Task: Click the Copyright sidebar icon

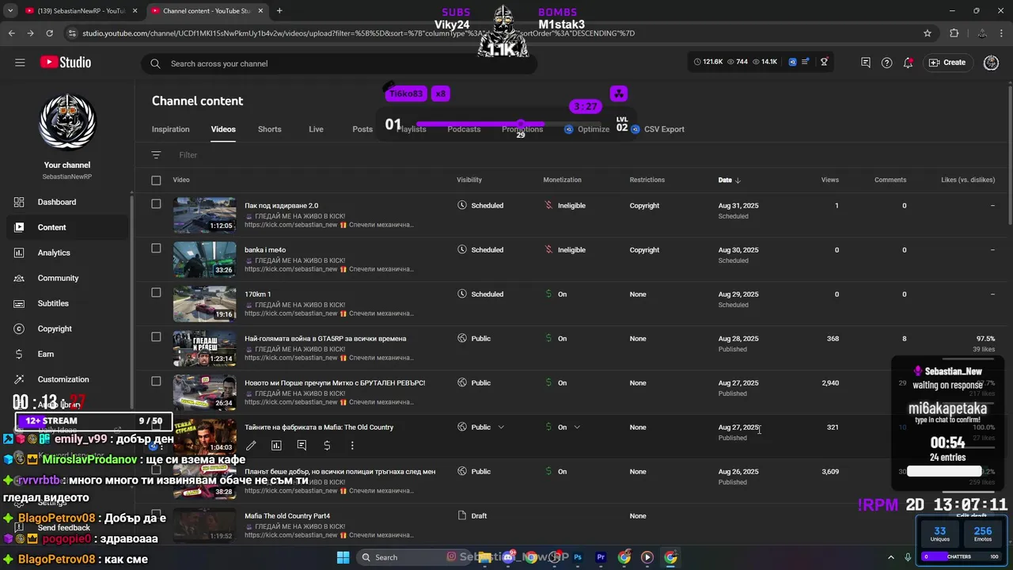Action: [x=20, y=329]
